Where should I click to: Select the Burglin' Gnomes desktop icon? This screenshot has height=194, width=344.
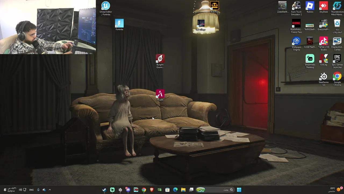160,61
